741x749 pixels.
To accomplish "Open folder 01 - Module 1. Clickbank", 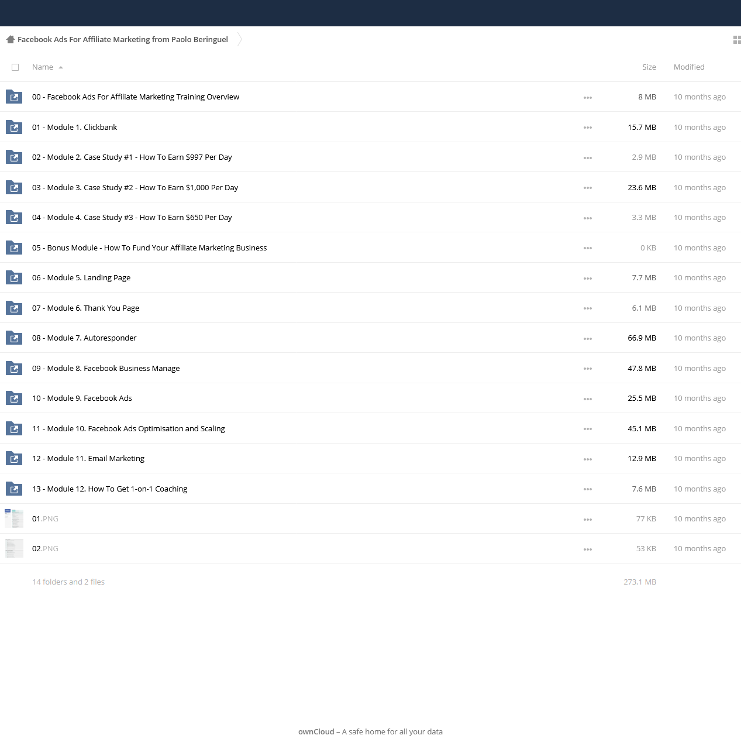I will (74, 127).
